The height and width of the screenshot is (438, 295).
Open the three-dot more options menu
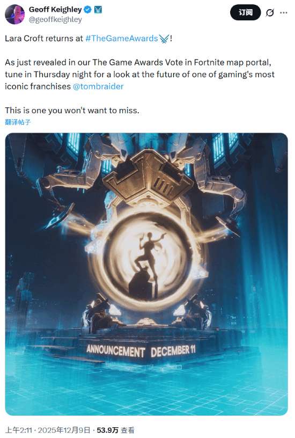click(x=284, y=12)
